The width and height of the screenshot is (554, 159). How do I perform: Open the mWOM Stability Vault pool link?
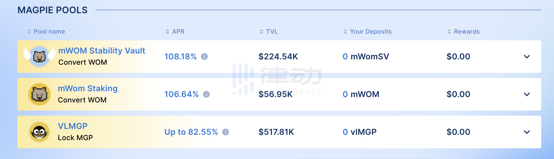[102, 51]
